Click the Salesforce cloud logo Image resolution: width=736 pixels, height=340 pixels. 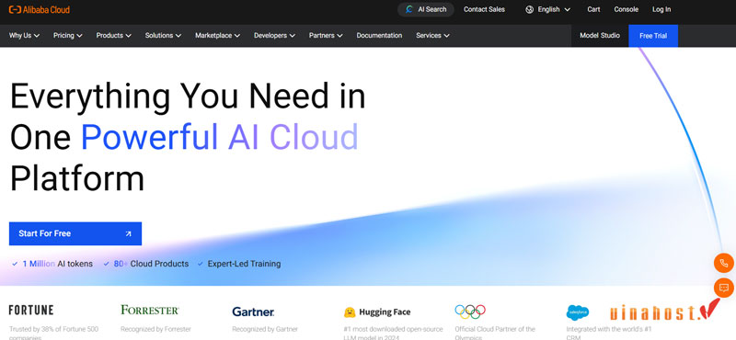(578, 312)
